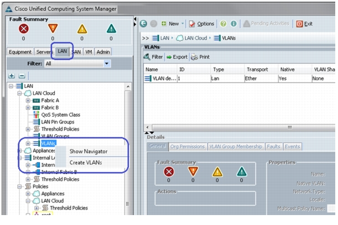Select the VLANs tree item
The width and height of the screenshot is (338, 225).
tap(49, 143)
